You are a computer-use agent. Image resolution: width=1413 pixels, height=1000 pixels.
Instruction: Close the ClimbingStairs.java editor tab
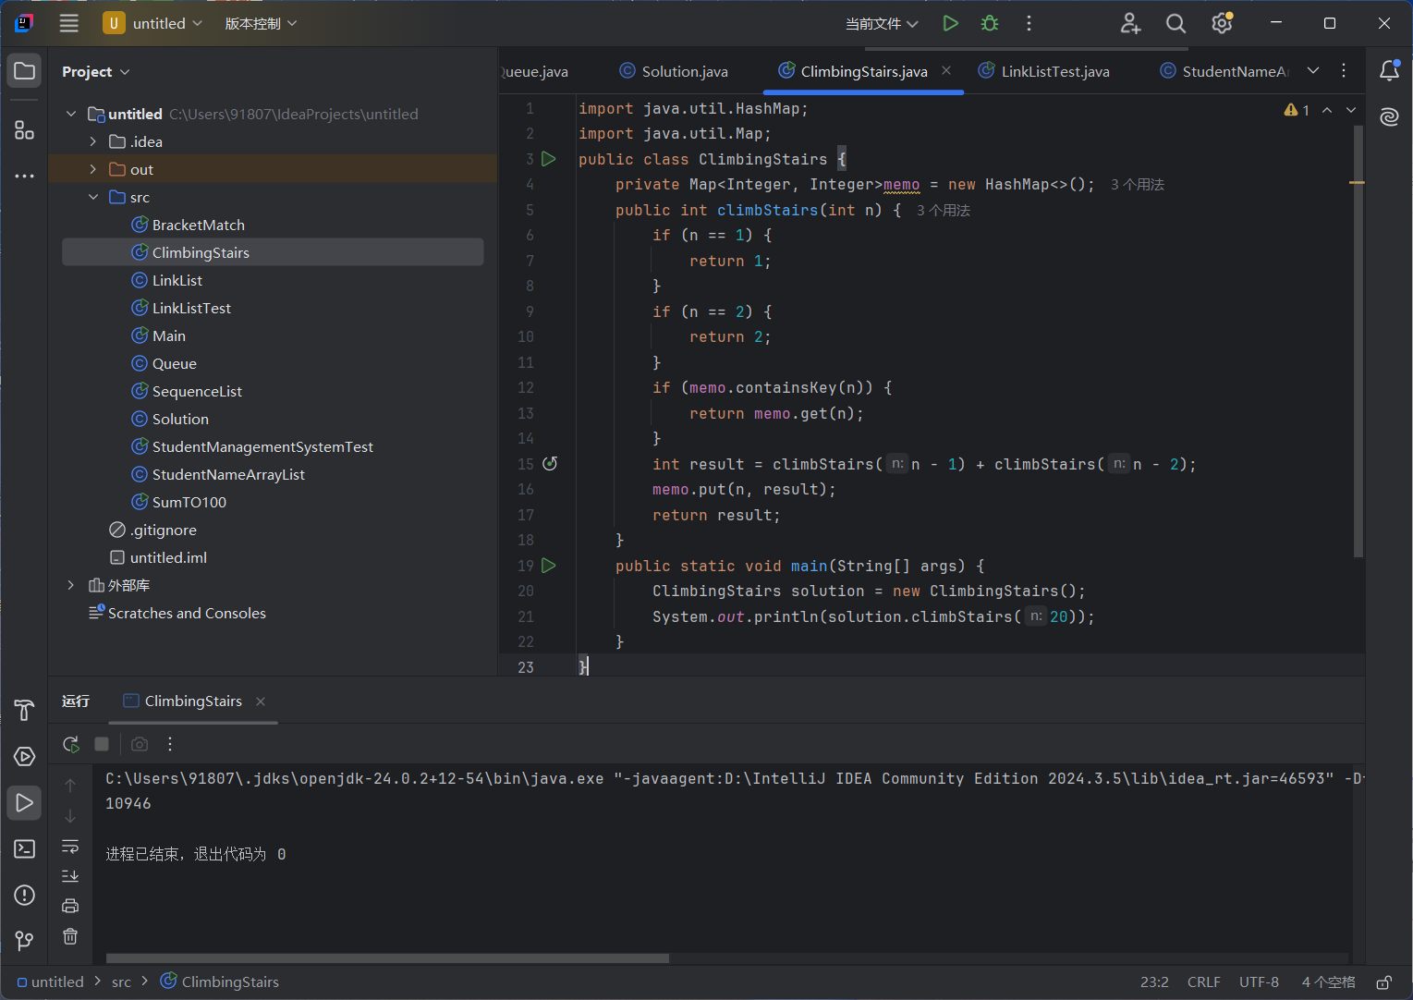click(946, 70)
